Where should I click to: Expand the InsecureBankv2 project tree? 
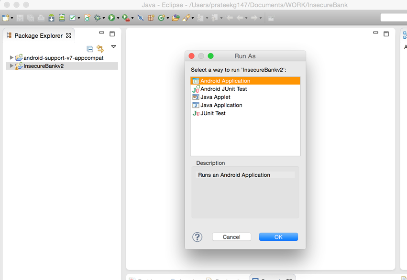click(x=11, y=66)
